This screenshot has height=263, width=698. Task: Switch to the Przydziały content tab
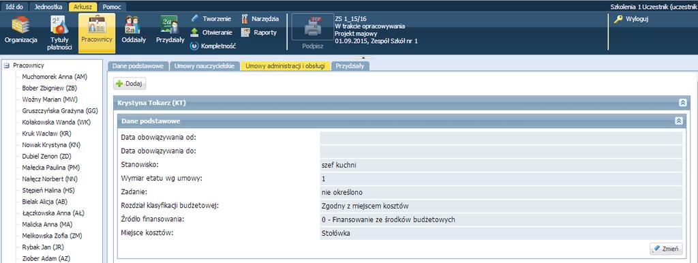click(350, 66)
